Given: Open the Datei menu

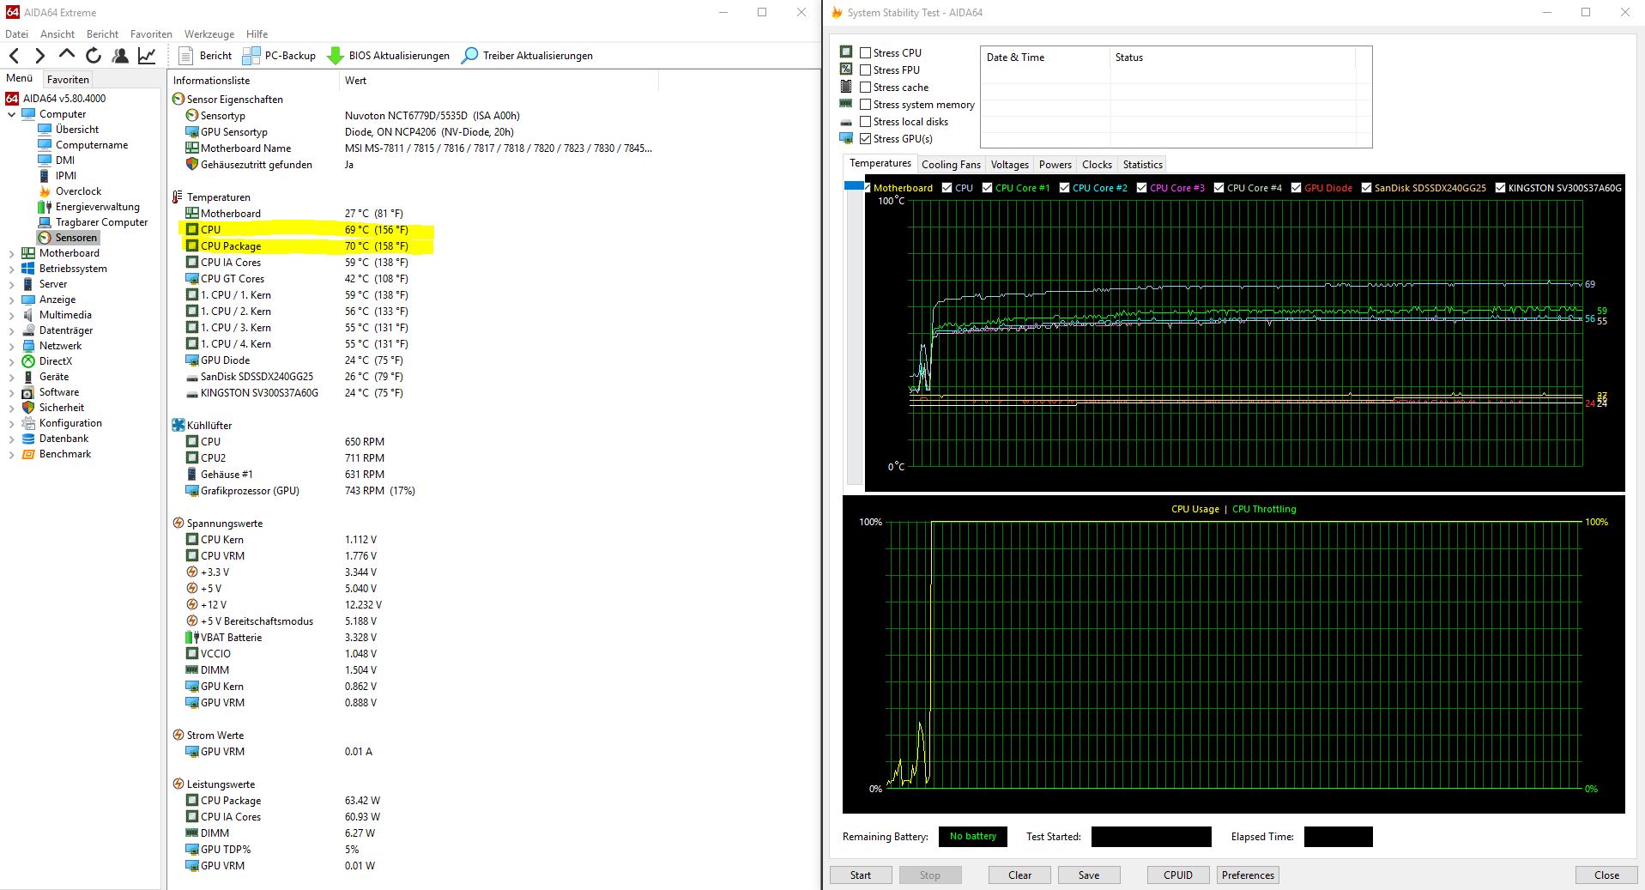Looking at the screenshot, I should coord(16,34).
